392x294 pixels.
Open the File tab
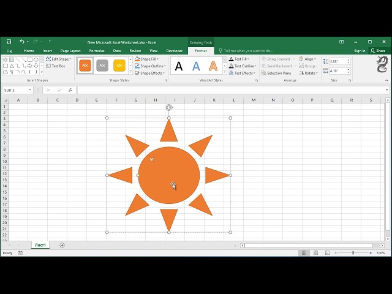click(10, 51)
